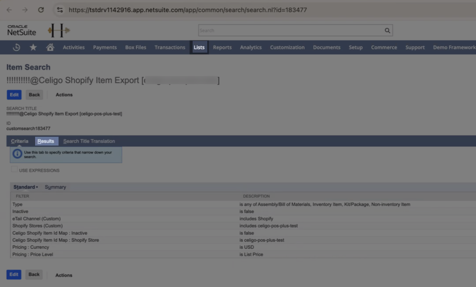Select the Standard criteria subtab
476x287 pixels.
pyautogui.click(x=25, y=187)
